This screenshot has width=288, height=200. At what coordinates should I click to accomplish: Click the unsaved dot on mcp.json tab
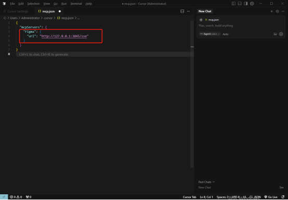60,11
